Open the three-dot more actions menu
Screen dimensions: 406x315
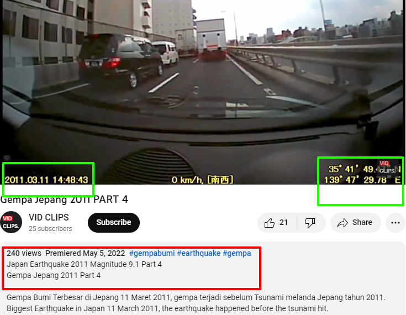pyautogui.click(x=395, y=223)
